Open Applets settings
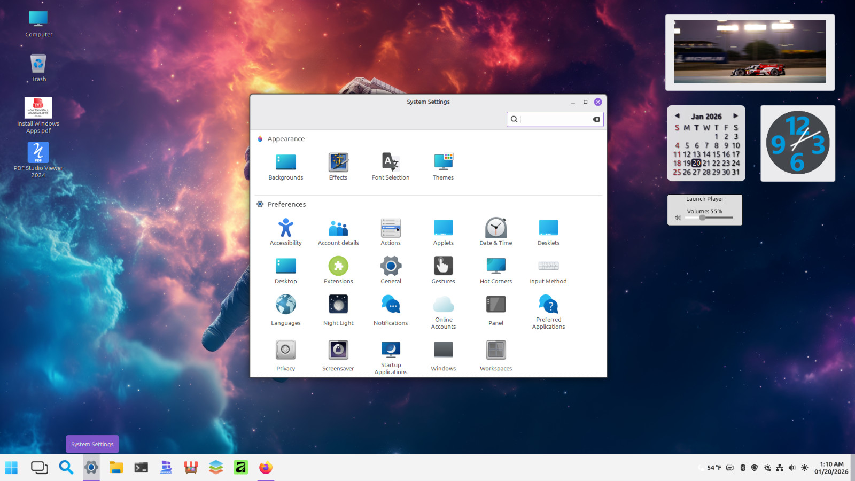 tap(443, 232)
